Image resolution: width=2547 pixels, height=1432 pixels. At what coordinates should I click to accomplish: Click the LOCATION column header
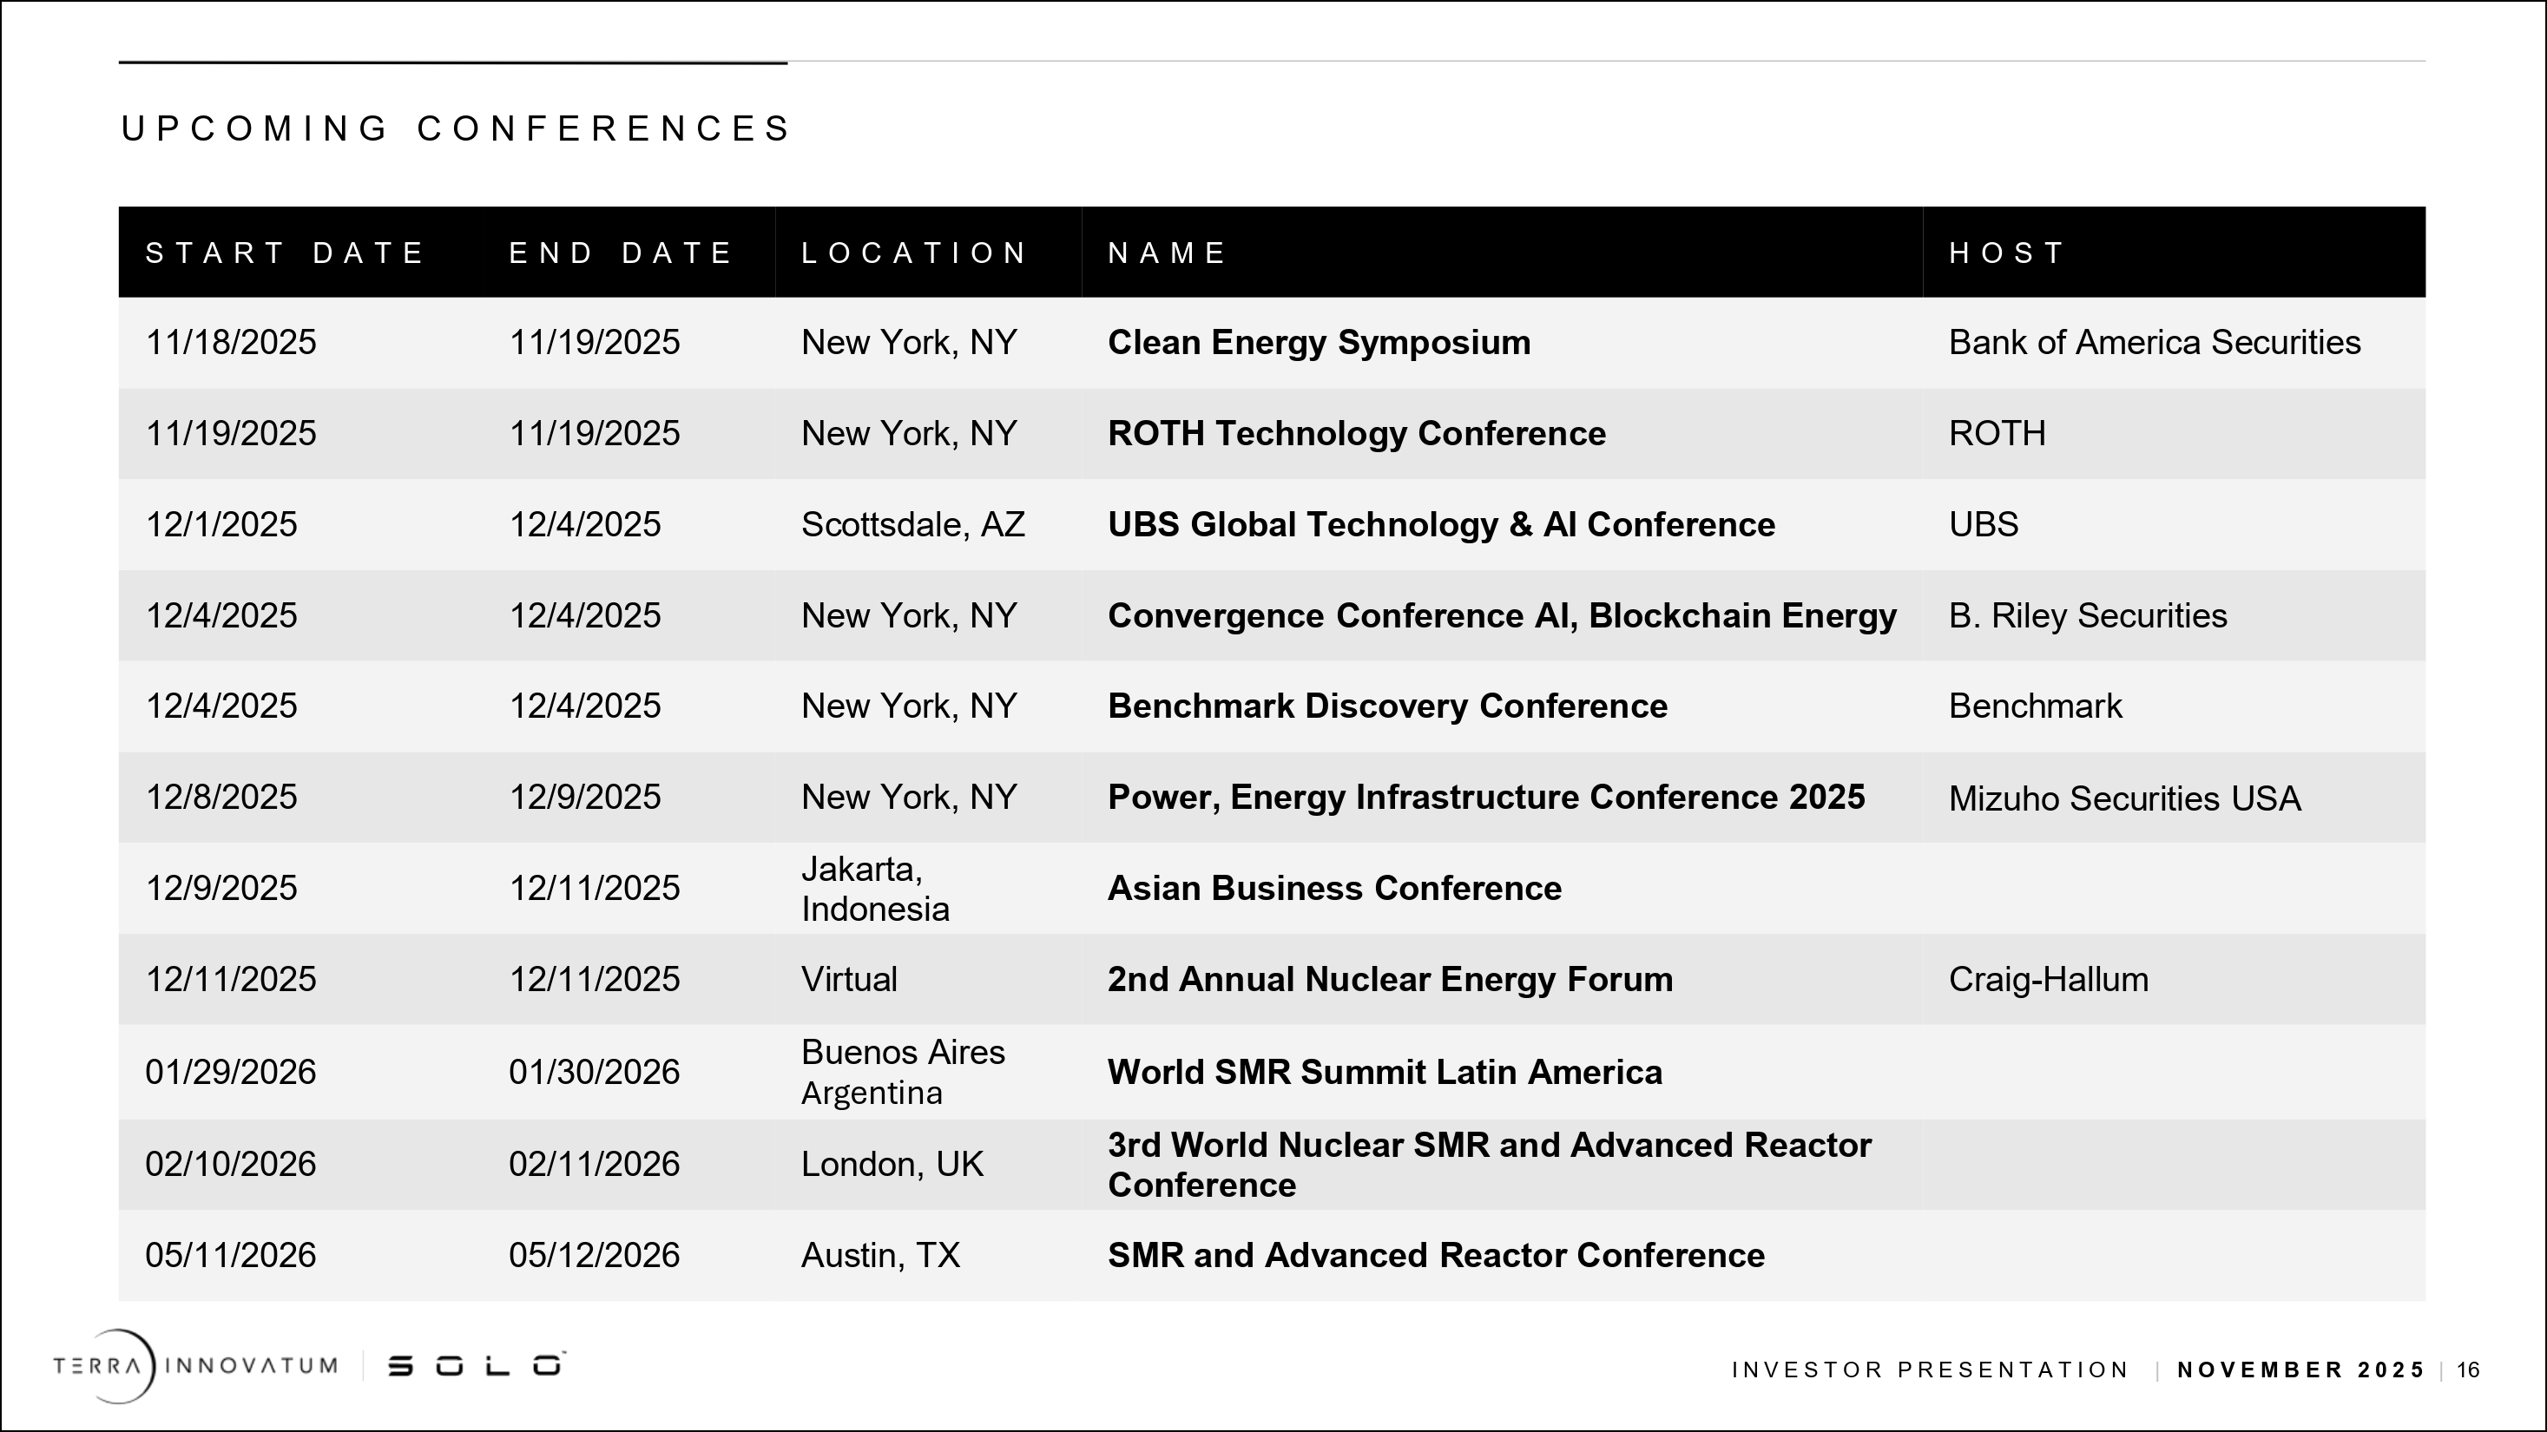click(x=915, y=253)
